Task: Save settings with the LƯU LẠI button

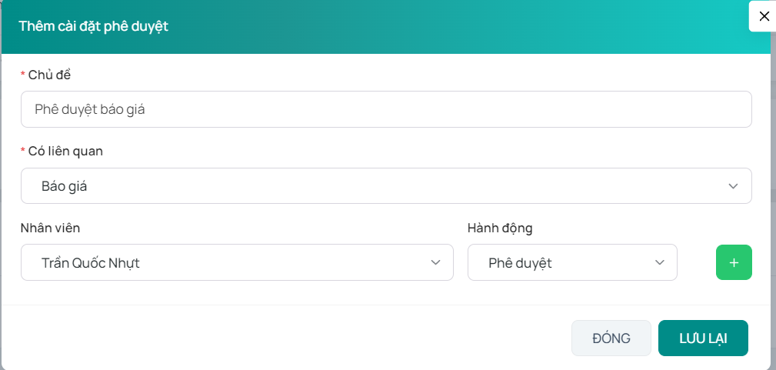Action: click(703, 338)
